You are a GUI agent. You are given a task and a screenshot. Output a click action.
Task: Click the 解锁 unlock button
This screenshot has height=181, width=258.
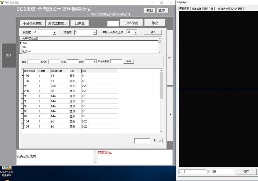pos(150,10)
